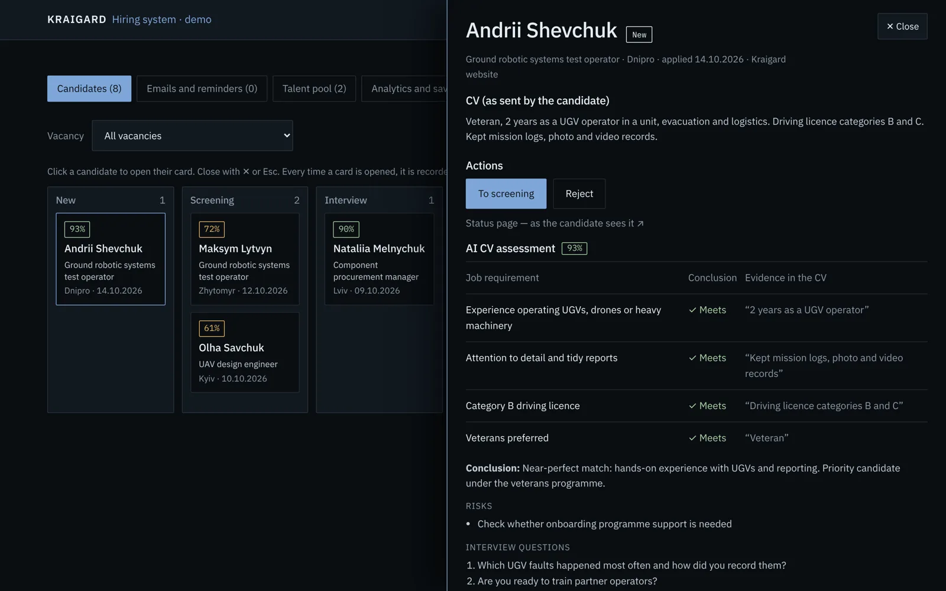Open the Vacancy All vacancies dropdown

point(192,136)
